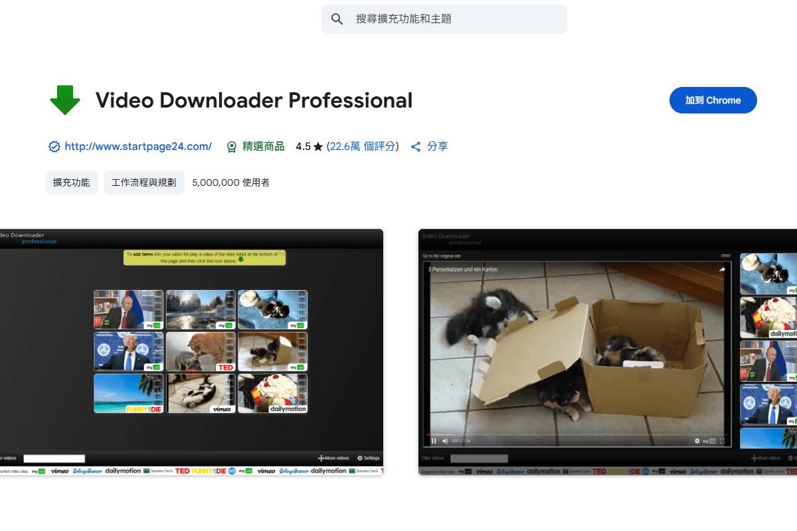Open the first screenshot with video grid
Screen dimensions: 797x531
pyautogui.click(x=191, y=352)
